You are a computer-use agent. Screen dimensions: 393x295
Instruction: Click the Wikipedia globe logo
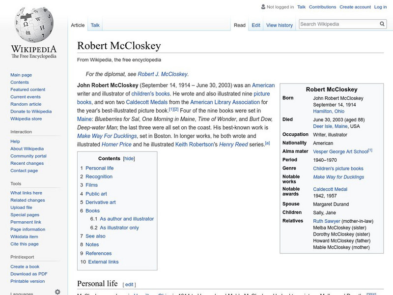point(34,24)
